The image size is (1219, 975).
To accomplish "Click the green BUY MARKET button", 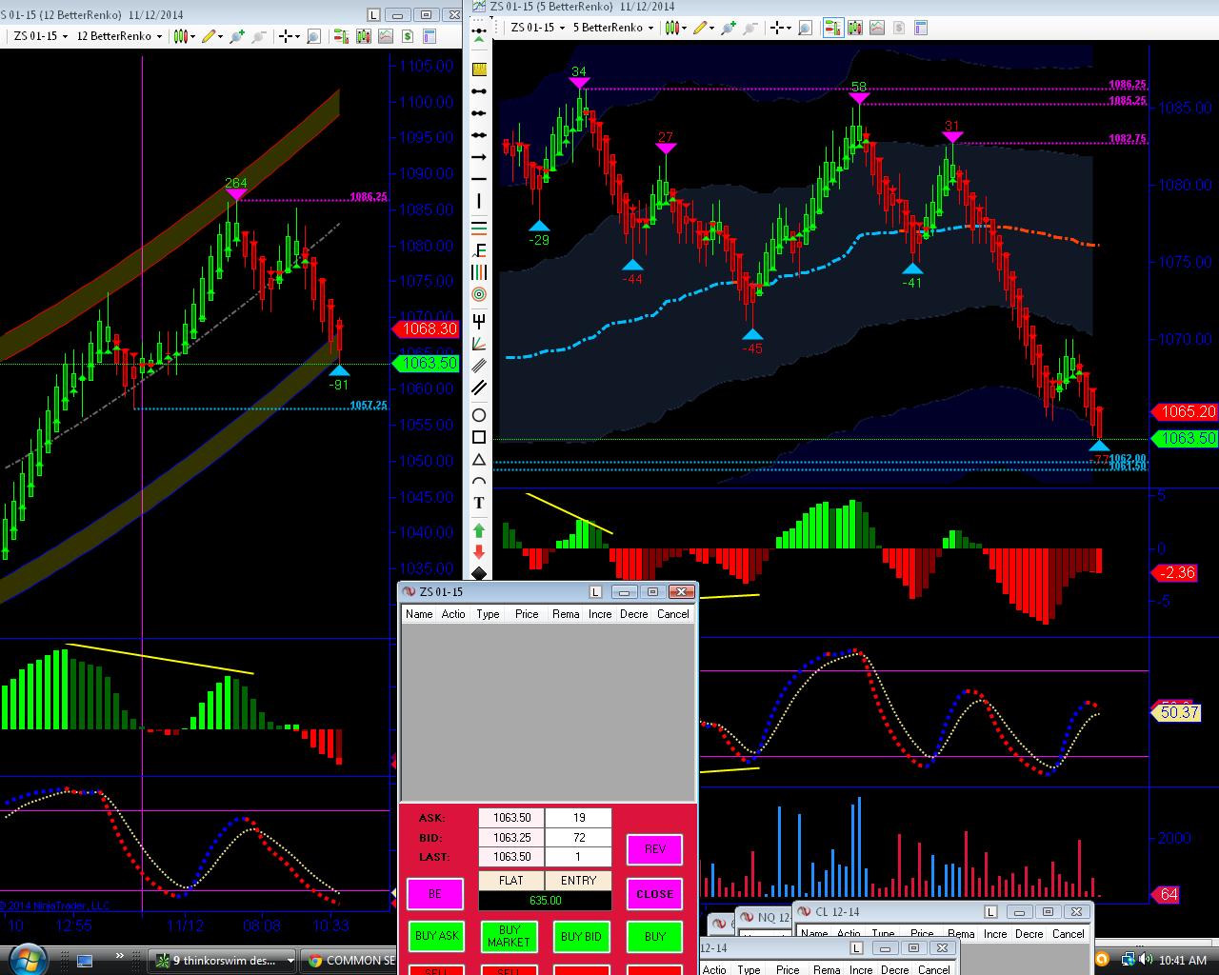I will [x=509, y=937].
